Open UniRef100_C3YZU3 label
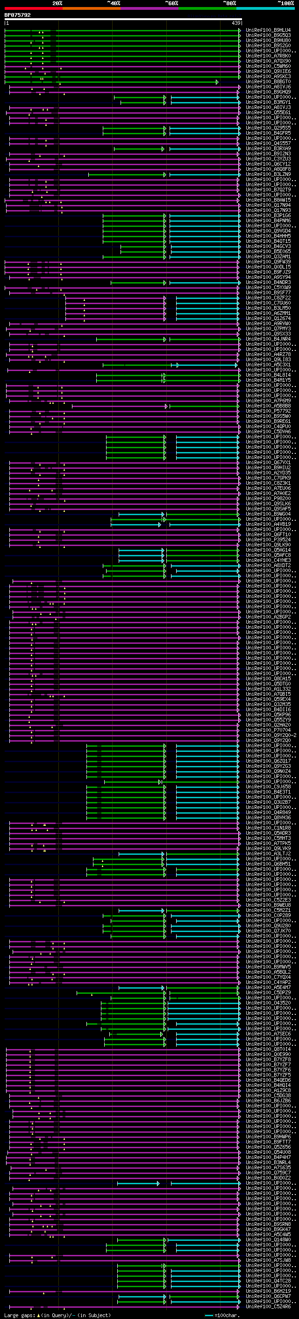This screenshot has height=1319, width=299. click(x=268, y=159)
